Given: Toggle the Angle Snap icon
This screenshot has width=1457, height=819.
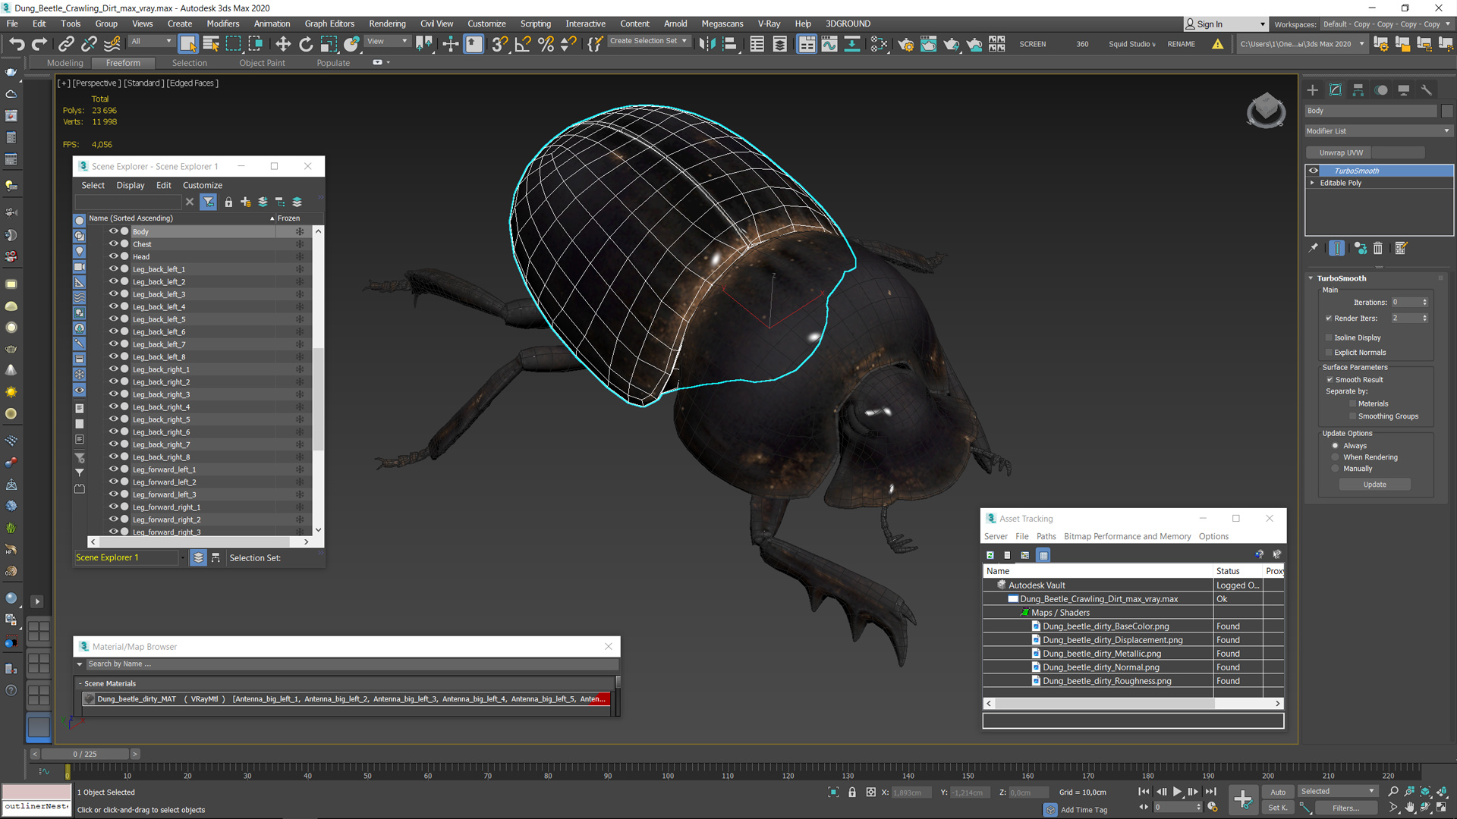Looking at the screenshot, I should [x=523, y=44].
